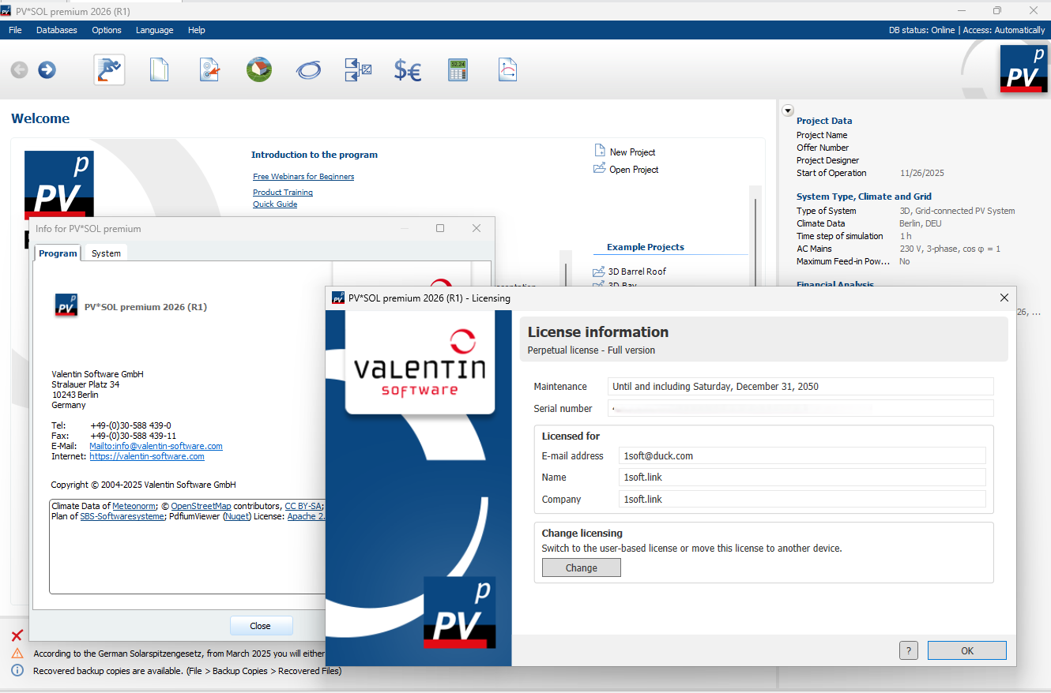Open the Quick Guide link
The height and width of the screenshot is (693, 1051).
[275, 204]
